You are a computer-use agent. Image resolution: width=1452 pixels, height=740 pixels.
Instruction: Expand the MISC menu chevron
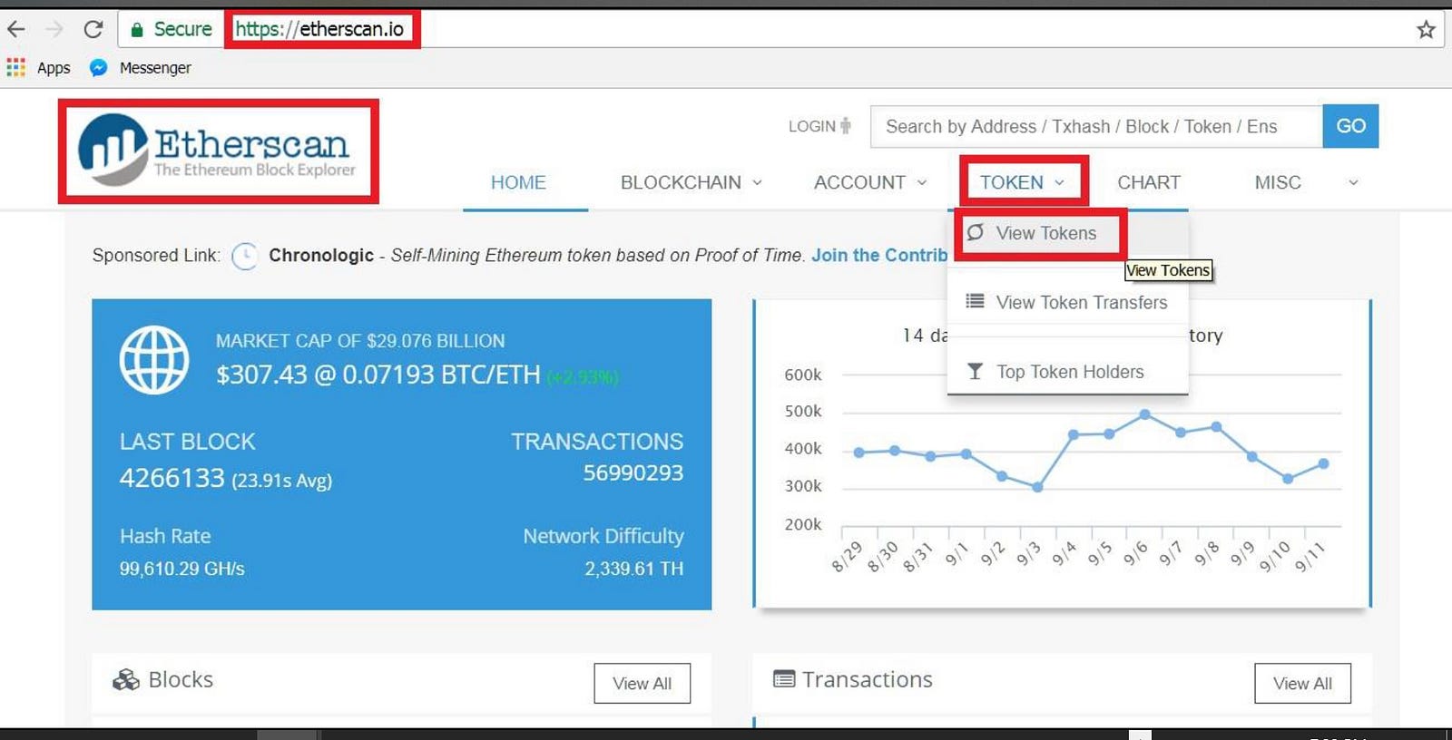[x=1353, y=182]
